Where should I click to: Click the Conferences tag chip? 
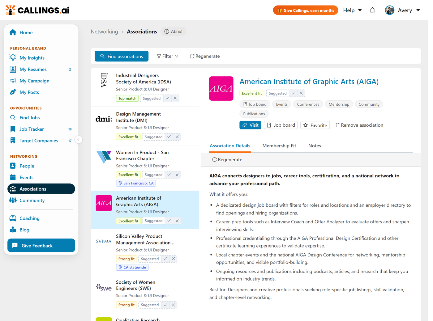click(308, 104)
